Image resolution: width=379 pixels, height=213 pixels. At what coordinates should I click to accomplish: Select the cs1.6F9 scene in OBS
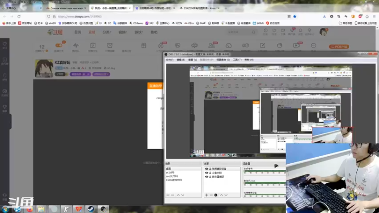tap(183, 172)
